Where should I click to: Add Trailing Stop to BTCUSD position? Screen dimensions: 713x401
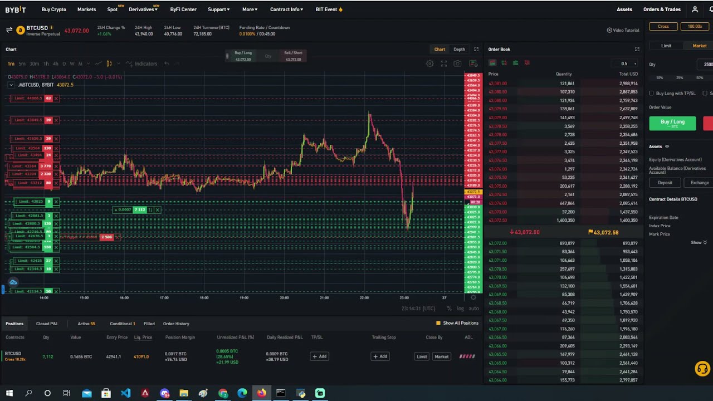(x=380, y=356)
